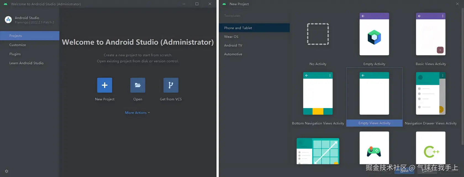Choose the No Activity template

318,38
